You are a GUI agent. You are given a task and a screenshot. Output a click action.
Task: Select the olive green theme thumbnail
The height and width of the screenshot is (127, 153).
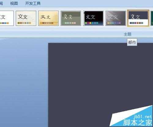tap(71, 18)
